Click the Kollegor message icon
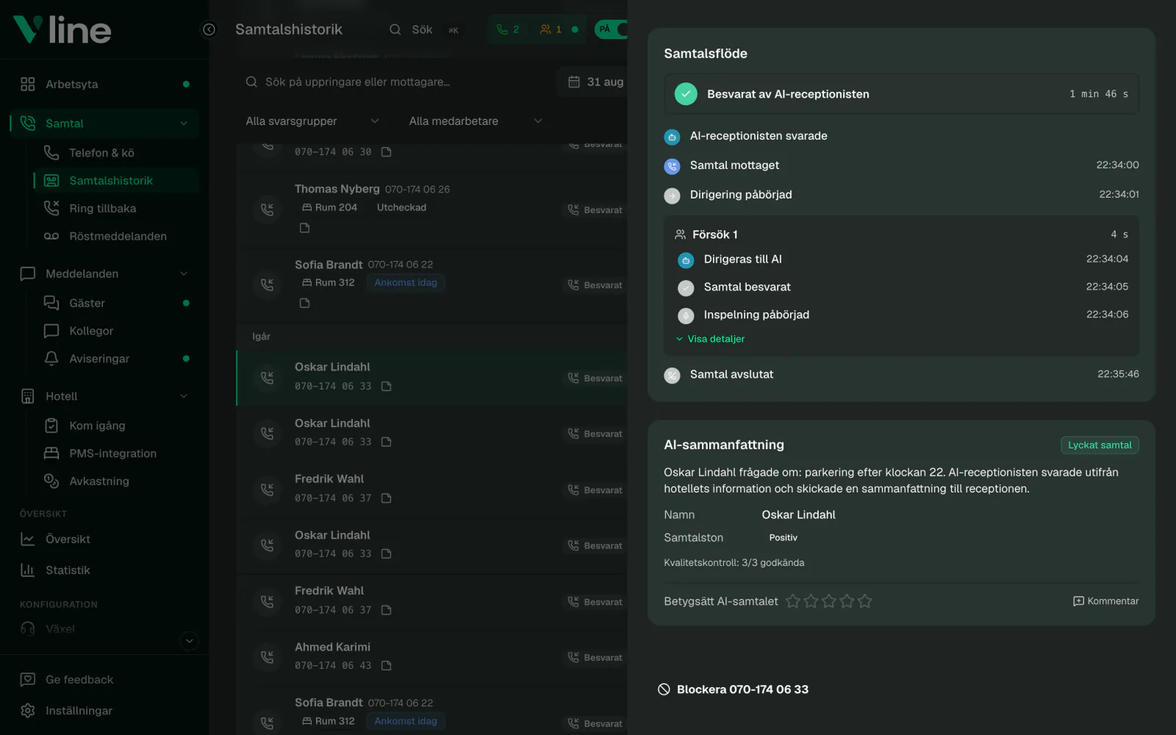This screenshot has height=735, width=1176. pyautogui.click(x=51, y=331)
